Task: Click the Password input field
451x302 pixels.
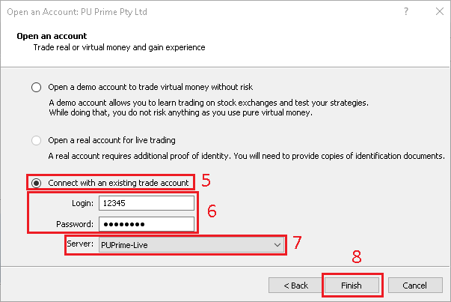Action: pos(146,223)
